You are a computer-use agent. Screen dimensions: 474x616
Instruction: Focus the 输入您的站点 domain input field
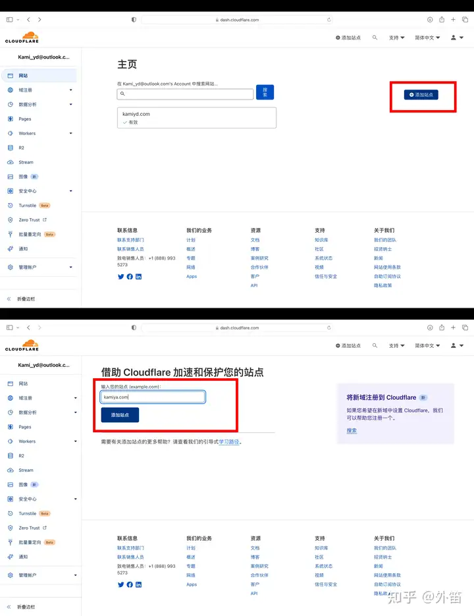(x=153, y=397)
